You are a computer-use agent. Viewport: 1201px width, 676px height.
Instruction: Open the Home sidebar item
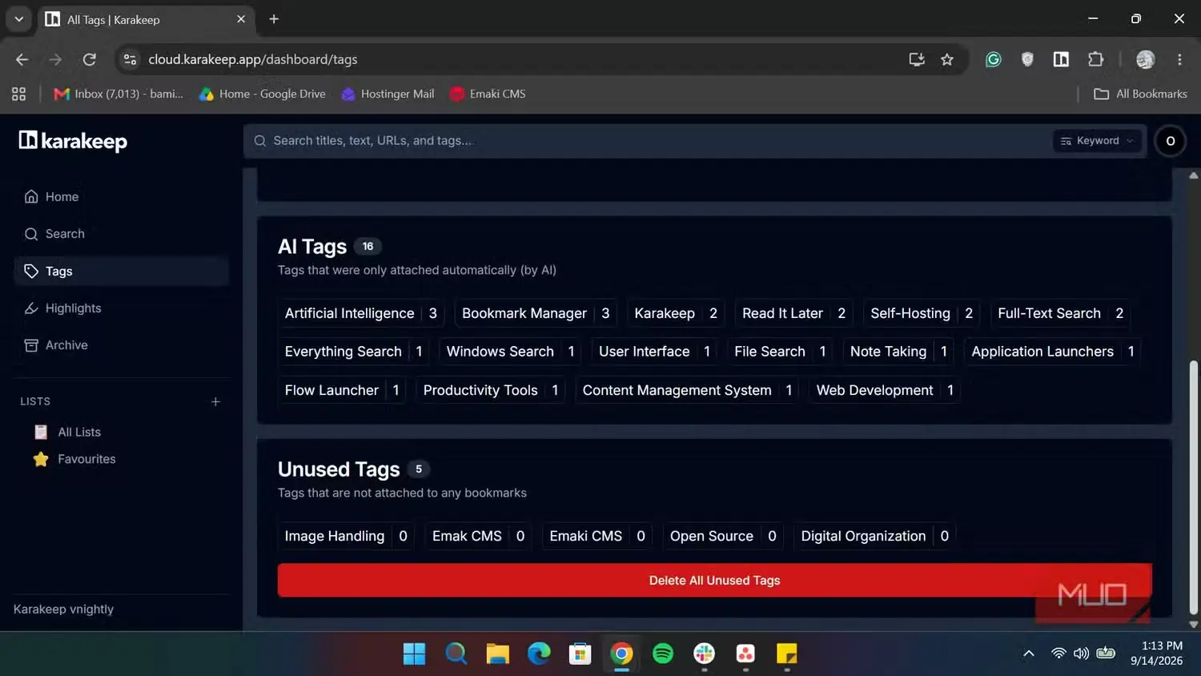(121, 196)
